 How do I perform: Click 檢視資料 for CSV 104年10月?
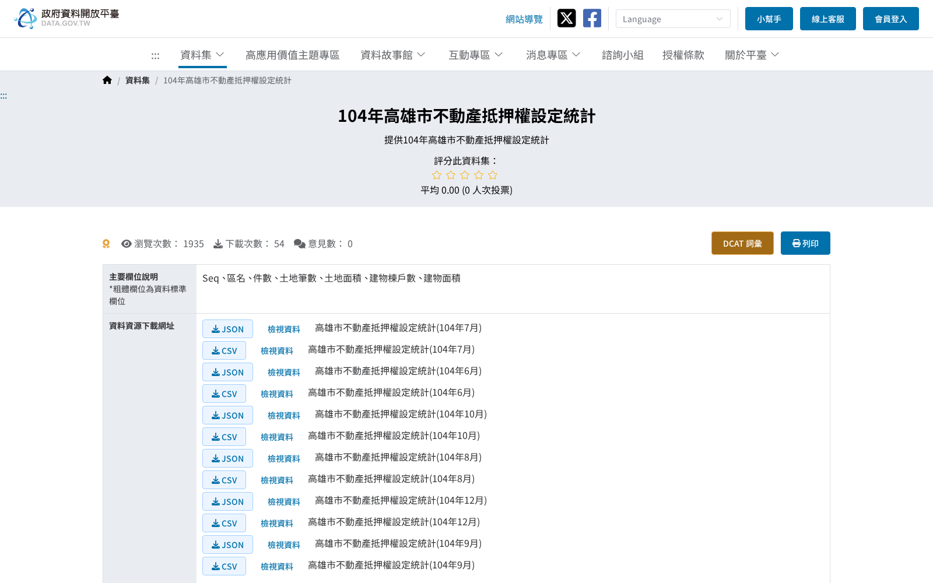point(277,437)
